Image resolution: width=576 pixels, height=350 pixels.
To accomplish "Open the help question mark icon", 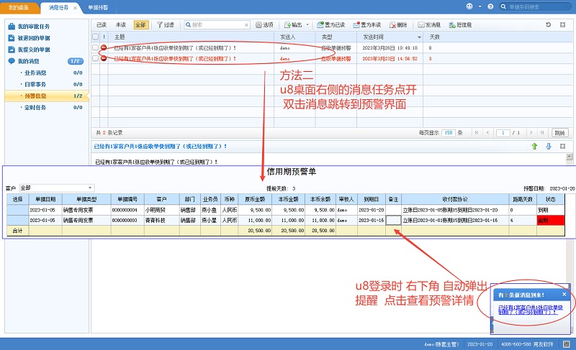I will pyautogui.click(x=490, y=6).
